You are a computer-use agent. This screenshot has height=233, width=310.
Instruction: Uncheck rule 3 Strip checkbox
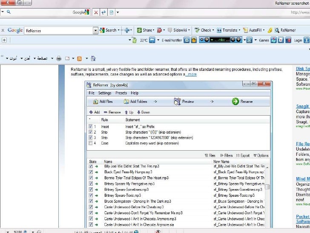(90, 137)
